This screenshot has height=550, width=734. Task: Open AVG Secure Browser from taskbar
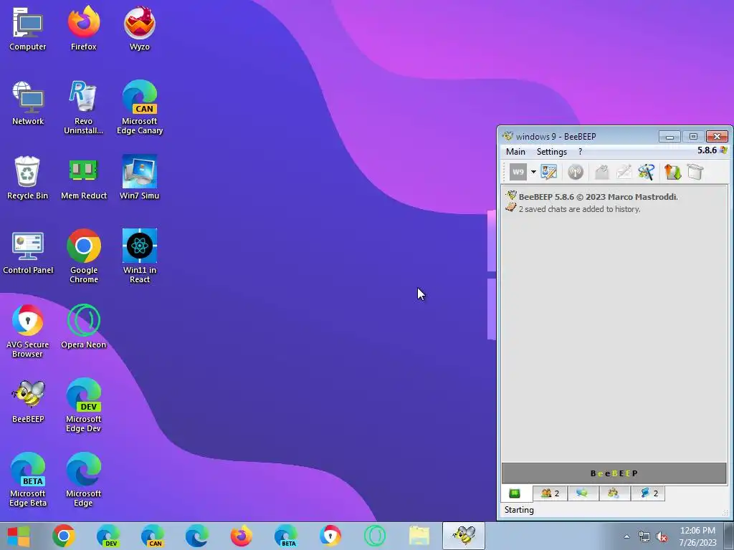pyautogui.click(x=330, y=536)
